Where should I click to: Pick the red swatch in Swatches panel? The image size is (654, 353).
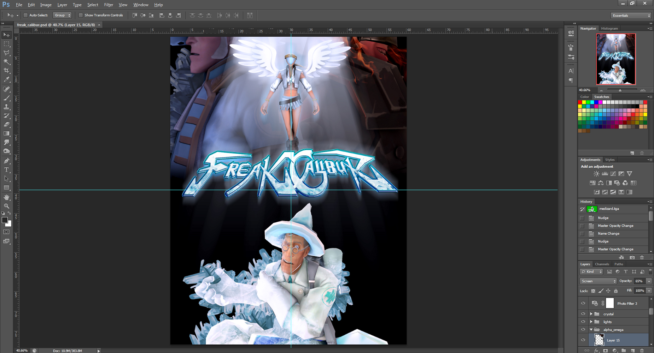(x=580, y=102)
